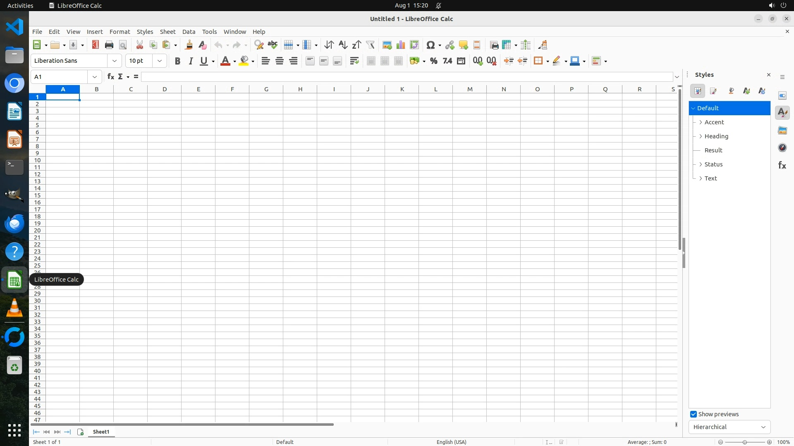794x446 pixels.
Task: Open Hierarchical style filter dropdown
Action: pyautogui.click(x=729, y=427)
